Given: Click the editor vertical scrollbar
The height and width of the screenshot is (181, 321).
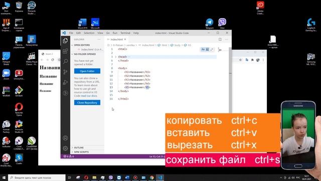Looking at the screenshot, I should (x=230, y=80).
